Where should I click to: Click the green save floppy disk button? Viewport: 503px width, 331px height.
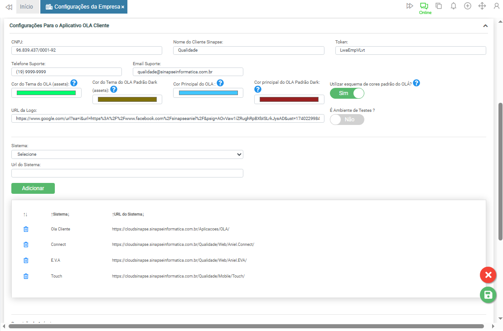[488, 295]
